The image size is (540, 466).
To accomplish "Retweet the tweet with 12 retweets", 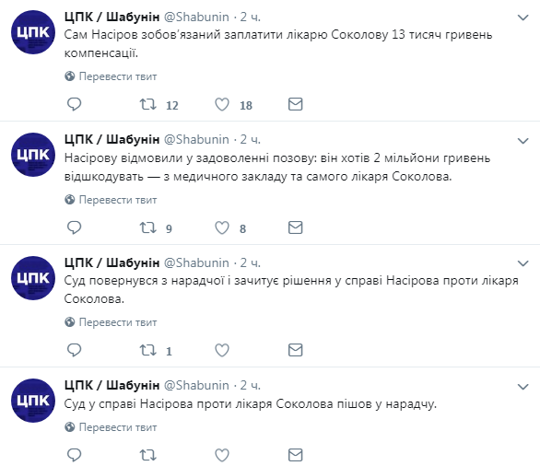I will [x=147, y=104].
